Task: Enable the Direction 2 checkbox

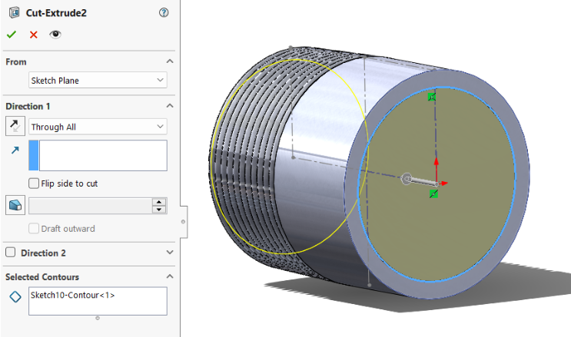Action: [11, 253]
